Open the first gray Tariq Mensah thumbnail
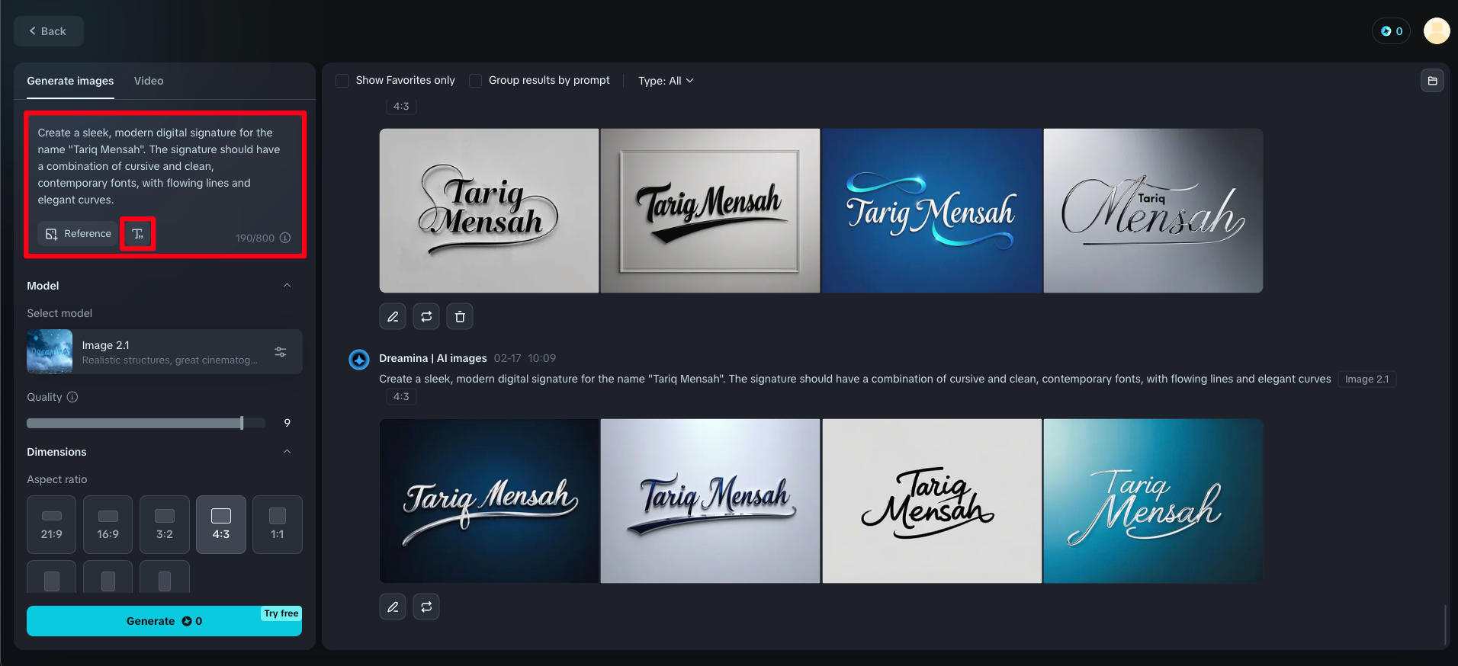 click(x=489, y=210)
